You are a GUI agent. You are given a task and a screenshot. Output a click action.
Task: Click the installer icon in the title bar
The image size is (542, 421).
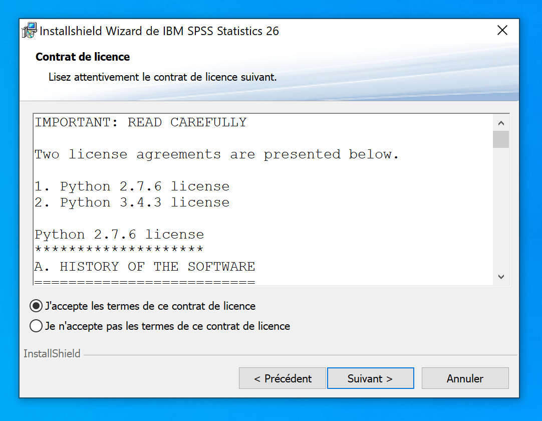coord(30,31)
